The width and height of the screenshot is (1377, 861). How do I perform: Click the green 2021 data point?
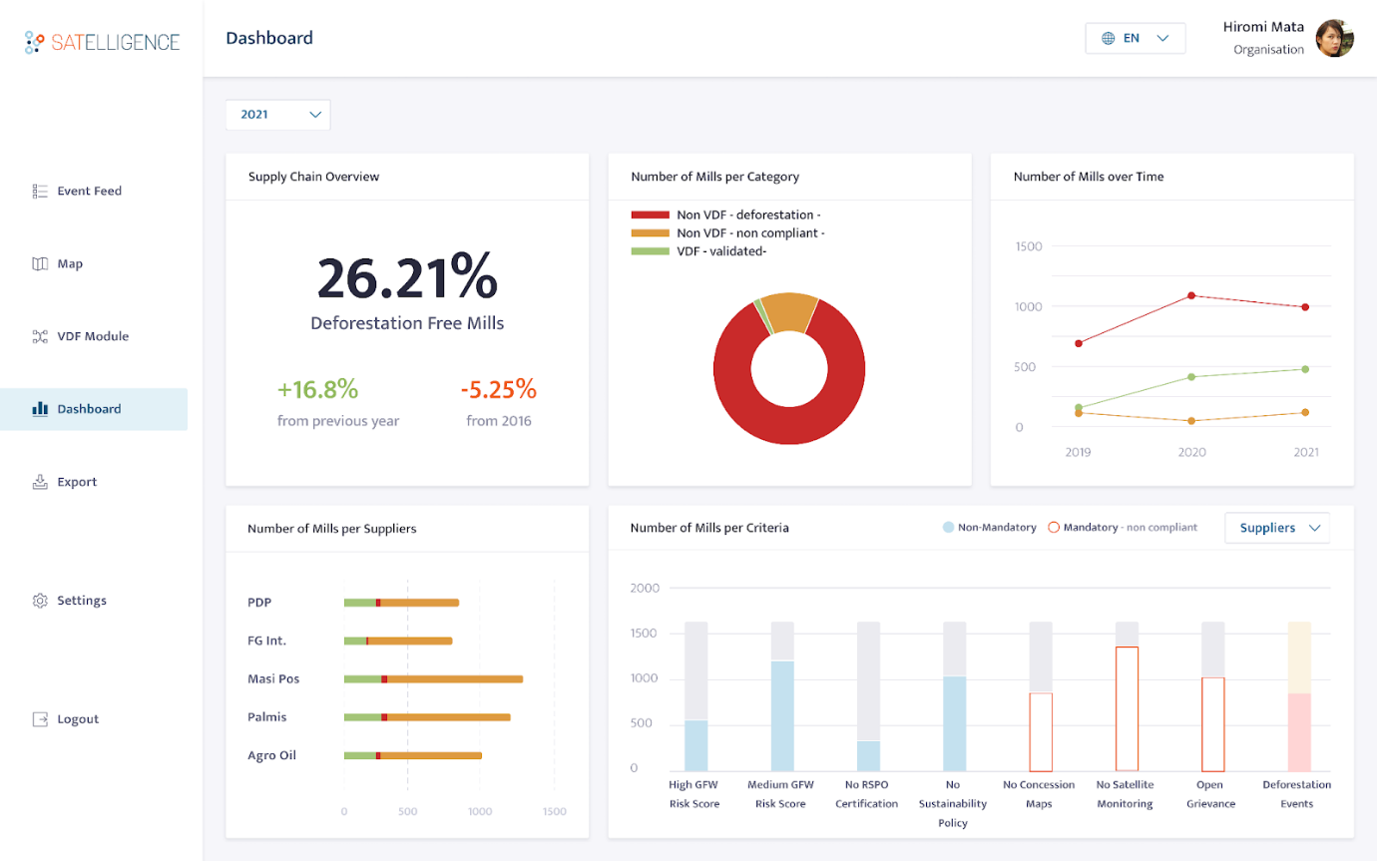coord(1305,369)
